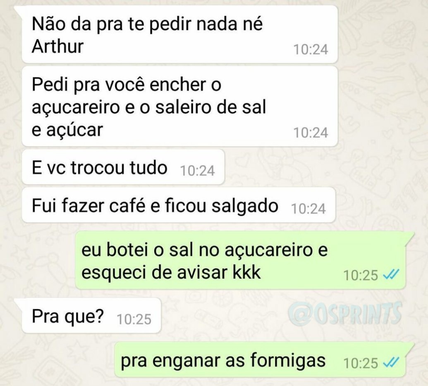Click the 10:25 time next to 'Pra que?'

coord(134,319)
